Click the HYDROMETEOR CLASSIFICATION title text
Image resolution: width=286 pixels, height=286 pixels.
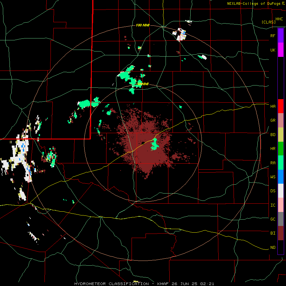click(x=112, y=284)
